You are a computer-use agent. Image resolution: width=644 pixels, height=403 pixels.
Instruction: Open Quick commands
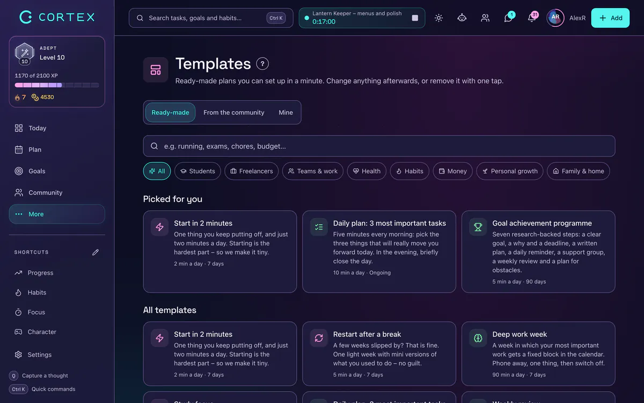point(42,389)
